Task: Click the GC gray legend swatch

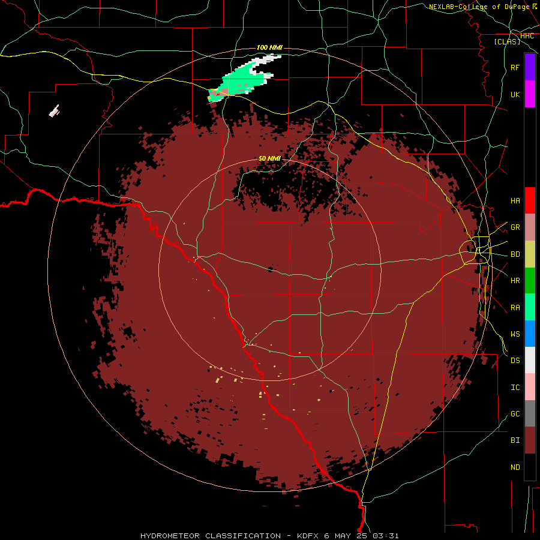Action: (530, 413)
